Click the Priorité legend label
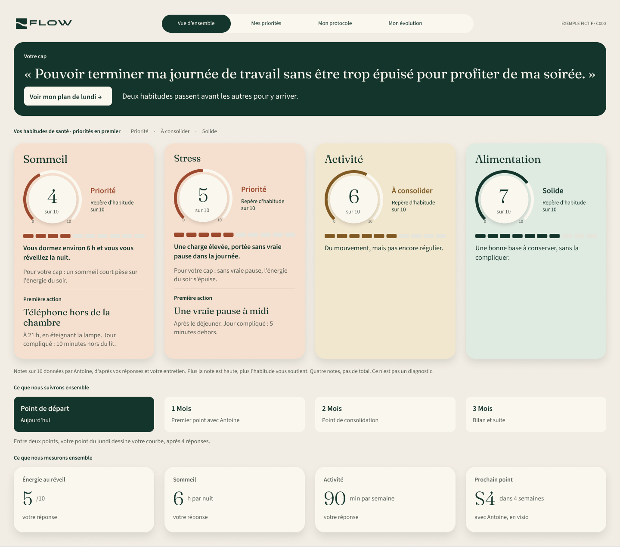 coord(139,131)
